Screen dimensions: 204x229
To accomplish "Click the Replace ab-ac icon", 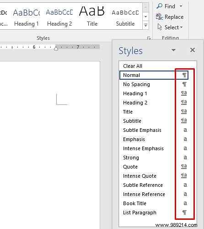I will click(x=159, y=16).
